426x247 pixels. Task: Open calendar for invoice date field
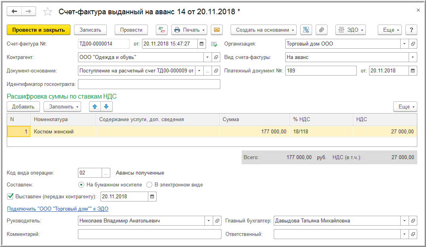[x=202, y=44]
